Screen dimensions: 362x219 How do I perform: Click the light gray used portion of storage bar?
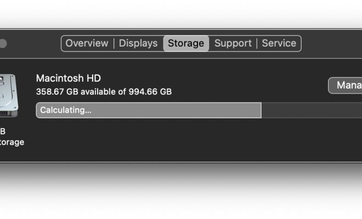pyautogui.click(x=149, y=110)
